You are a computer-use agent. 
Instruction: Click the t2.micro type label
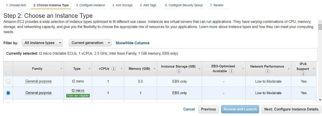coord(78,91)
